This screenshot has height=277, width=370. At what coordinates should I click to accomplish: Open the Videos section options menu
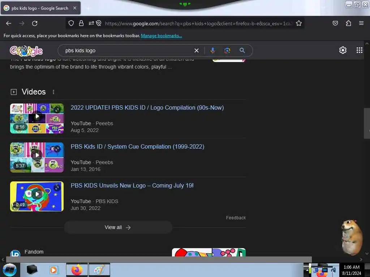coord(53,92)
